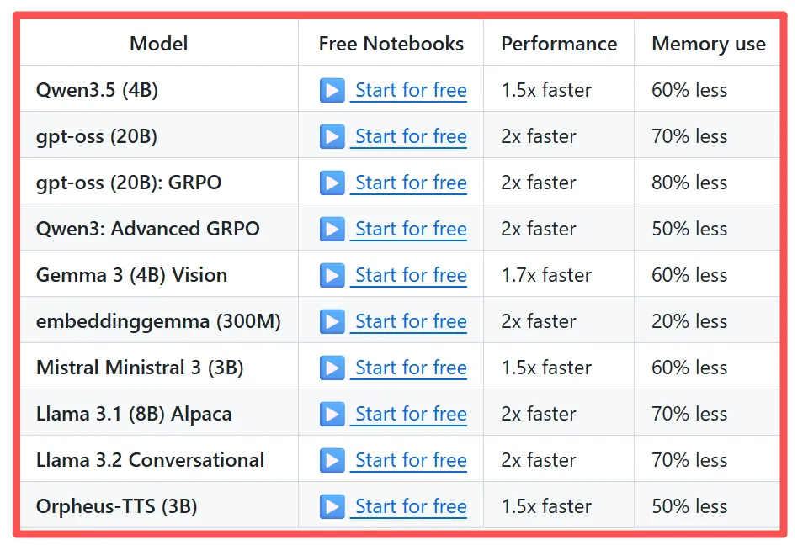Screen dimensions: 803x545
Task: Click the play icon beside Qwen3.5 (4B)
Action: pyautogui.click(x=332, y=90)
